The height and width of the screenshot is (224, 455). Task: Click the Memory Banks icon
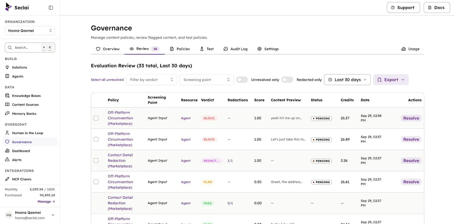pyautogui.click(x=7, y=114)
